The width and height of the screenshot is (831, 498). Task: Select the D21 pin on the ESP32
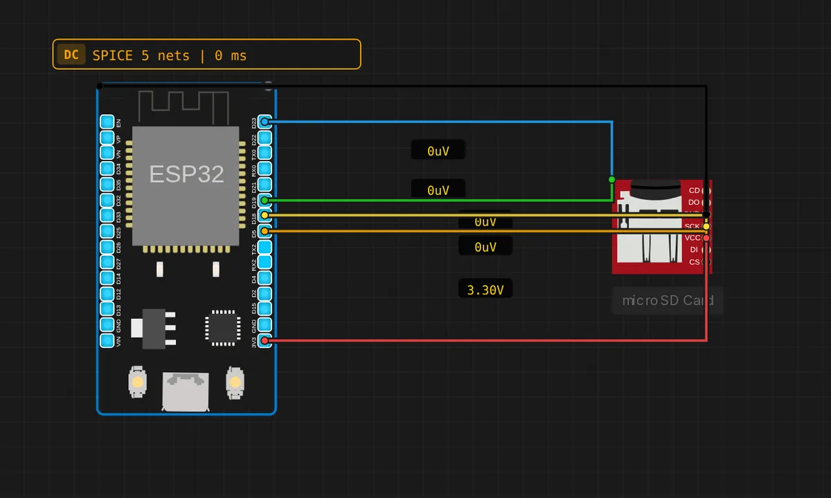click(265, 185)
